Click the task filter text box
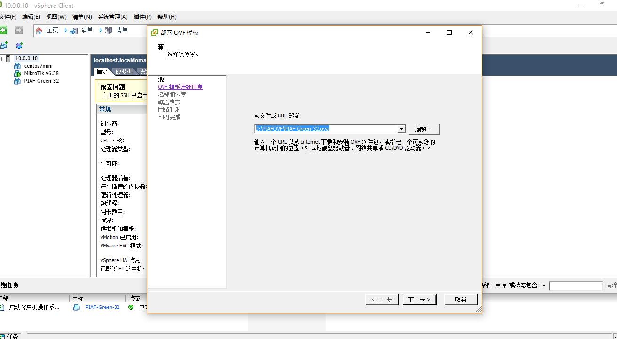This screenshot has height=339, width=617. [x=576, y=285]
